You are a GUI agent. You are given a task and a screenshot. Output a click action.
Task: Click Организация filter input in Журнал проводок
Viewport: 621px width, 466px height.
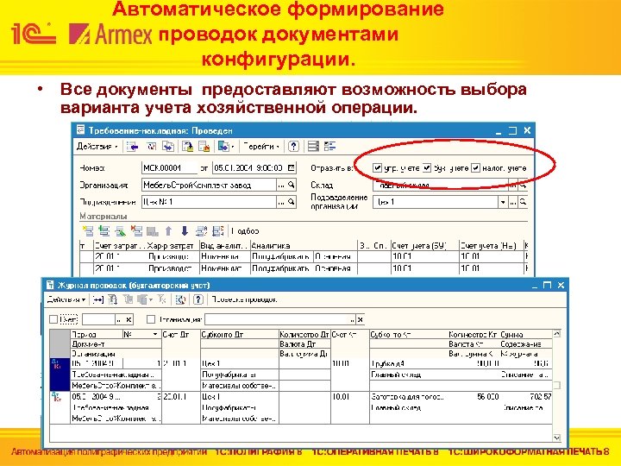[x=277, y=319]
